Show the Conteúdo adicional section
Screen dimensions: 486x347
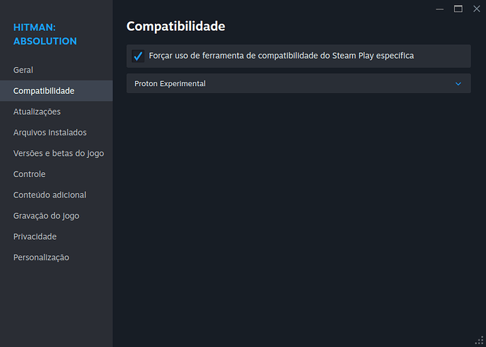(56, 195)
